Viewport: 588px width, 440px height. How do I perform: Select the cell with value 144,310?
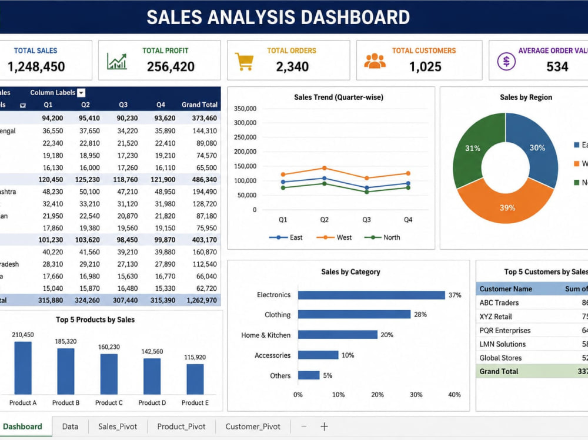coord(205,131)
